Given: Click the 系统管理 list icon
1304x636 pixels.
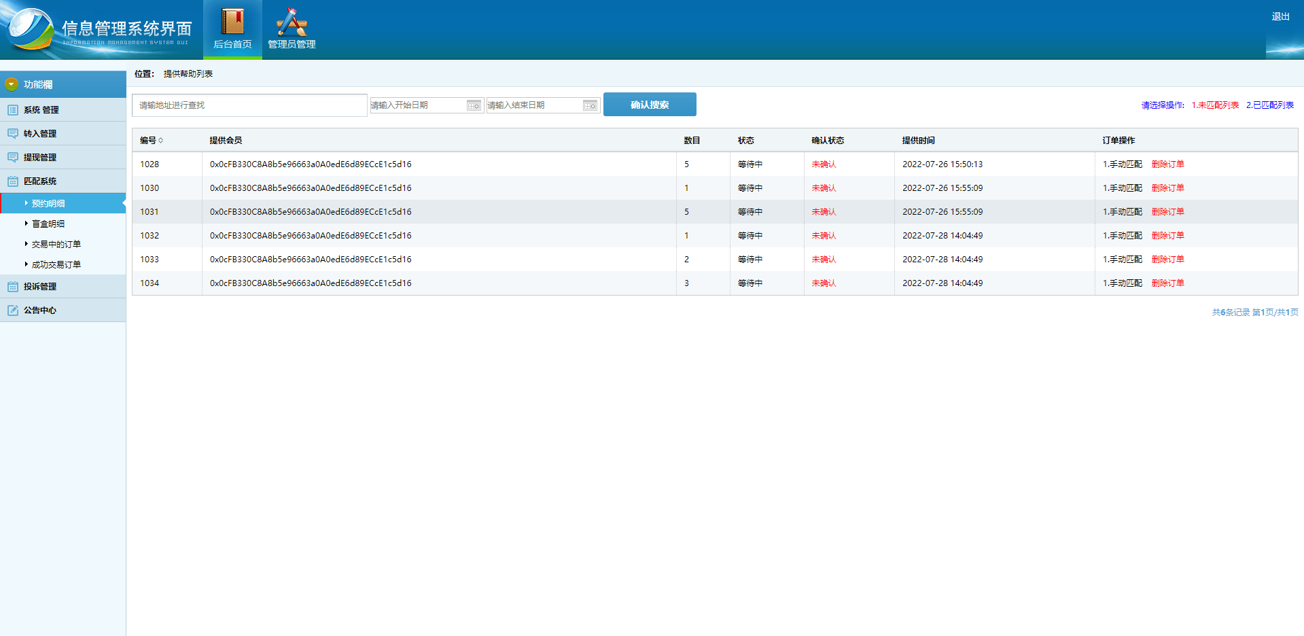Looking at the screenshot, I should [13, 110].
